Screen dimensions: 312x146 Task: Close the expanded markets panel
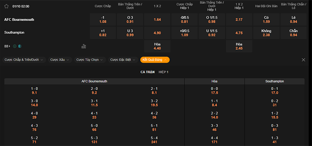[x=303, y=60]
